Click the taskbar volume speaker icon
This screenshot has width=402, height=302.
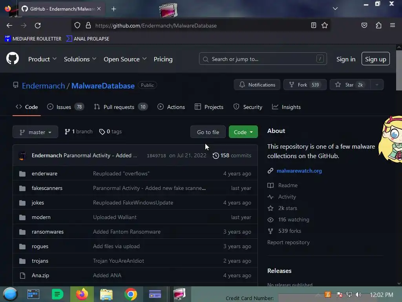pyautogui.click(x=358, y=295)
